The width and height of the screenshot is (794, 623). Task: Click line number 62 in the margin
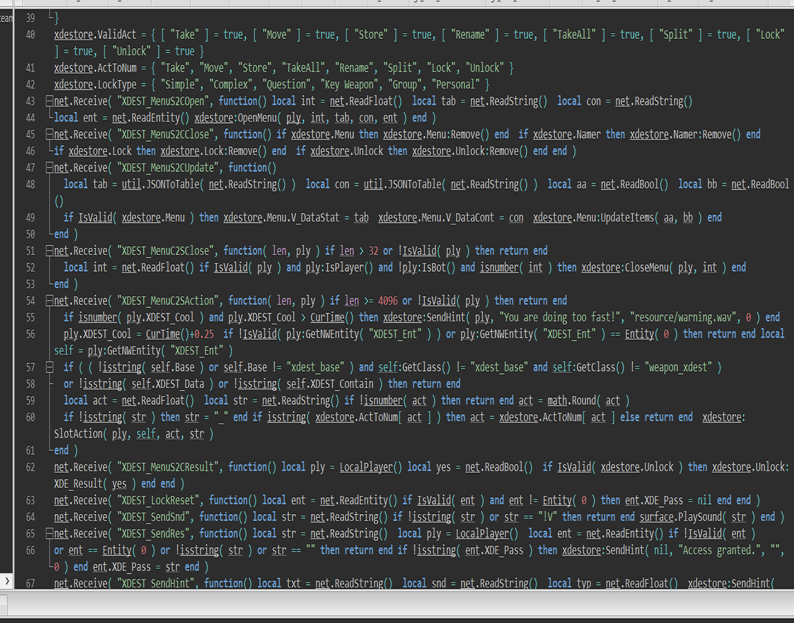[30, 467]
